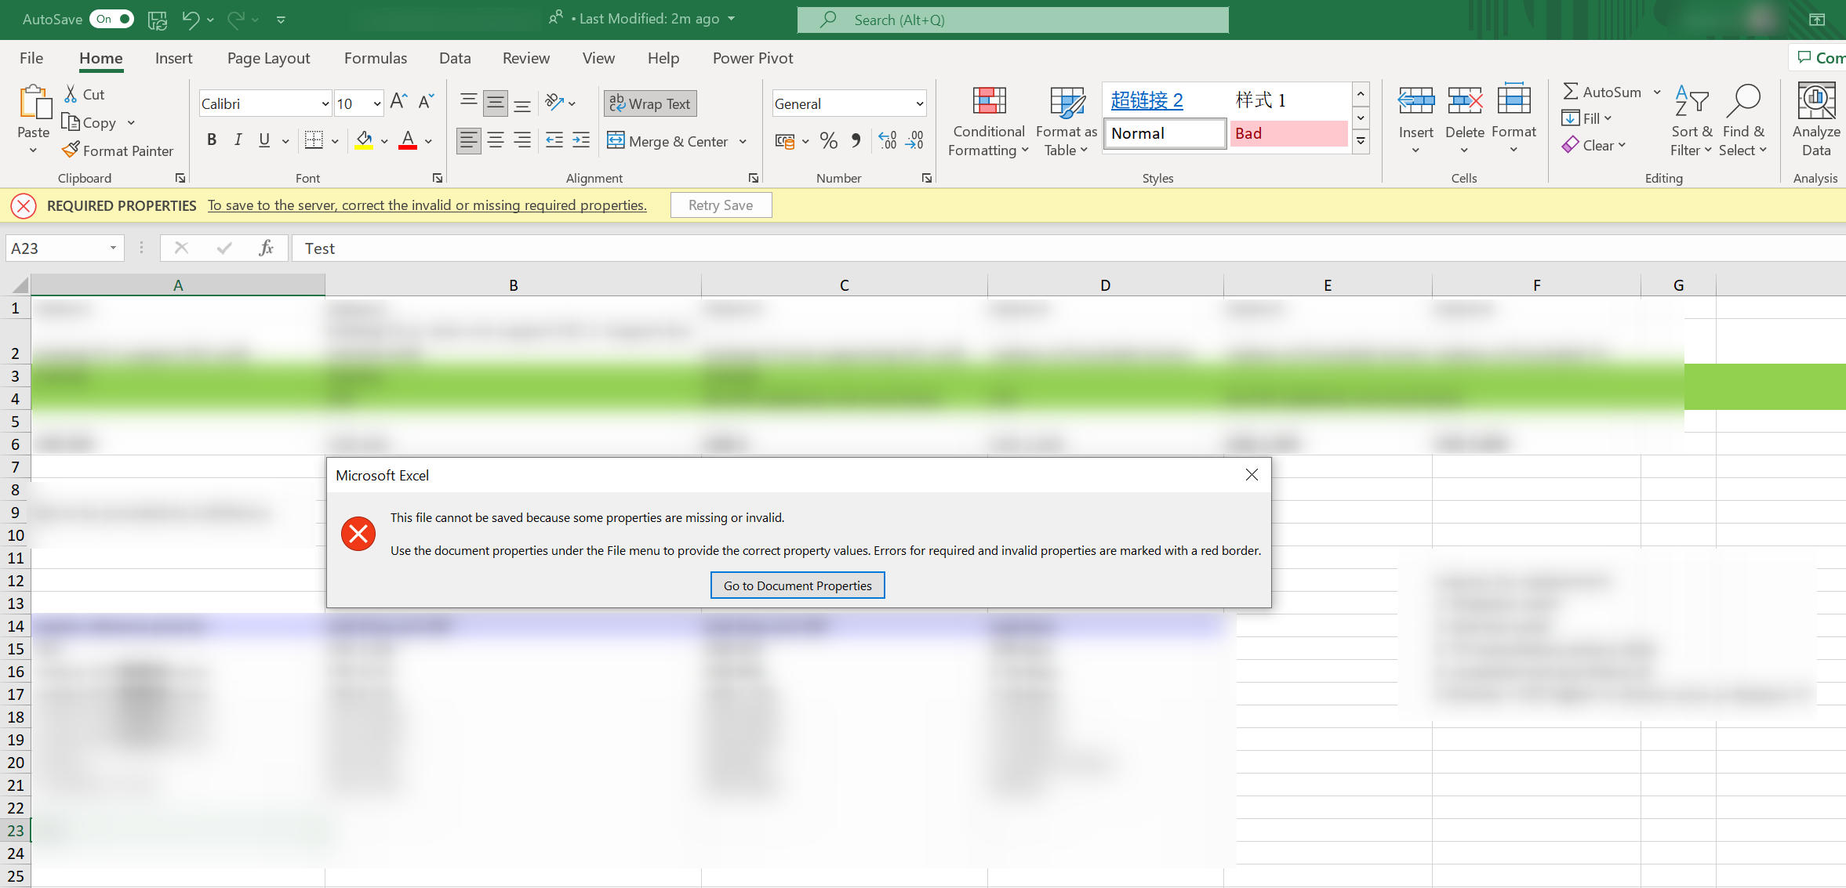Expand the Calibri font name dropdown
The image size is (1846, 888).
[x=325, y=103]
